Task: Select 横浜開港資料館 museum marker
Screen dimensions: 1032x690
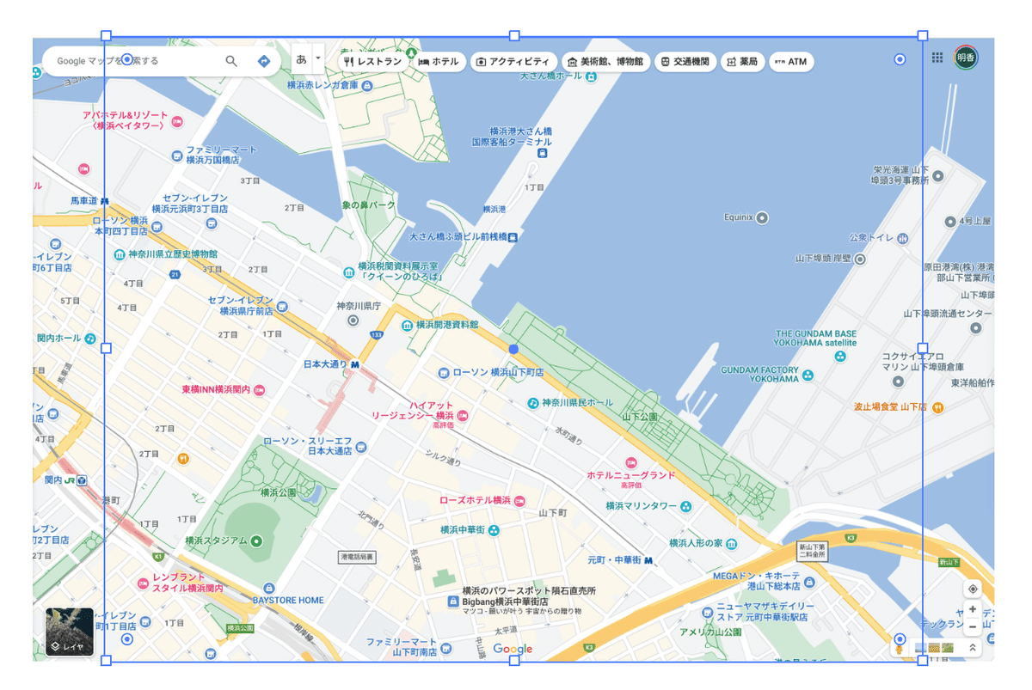Action: (x=407, y=325)
